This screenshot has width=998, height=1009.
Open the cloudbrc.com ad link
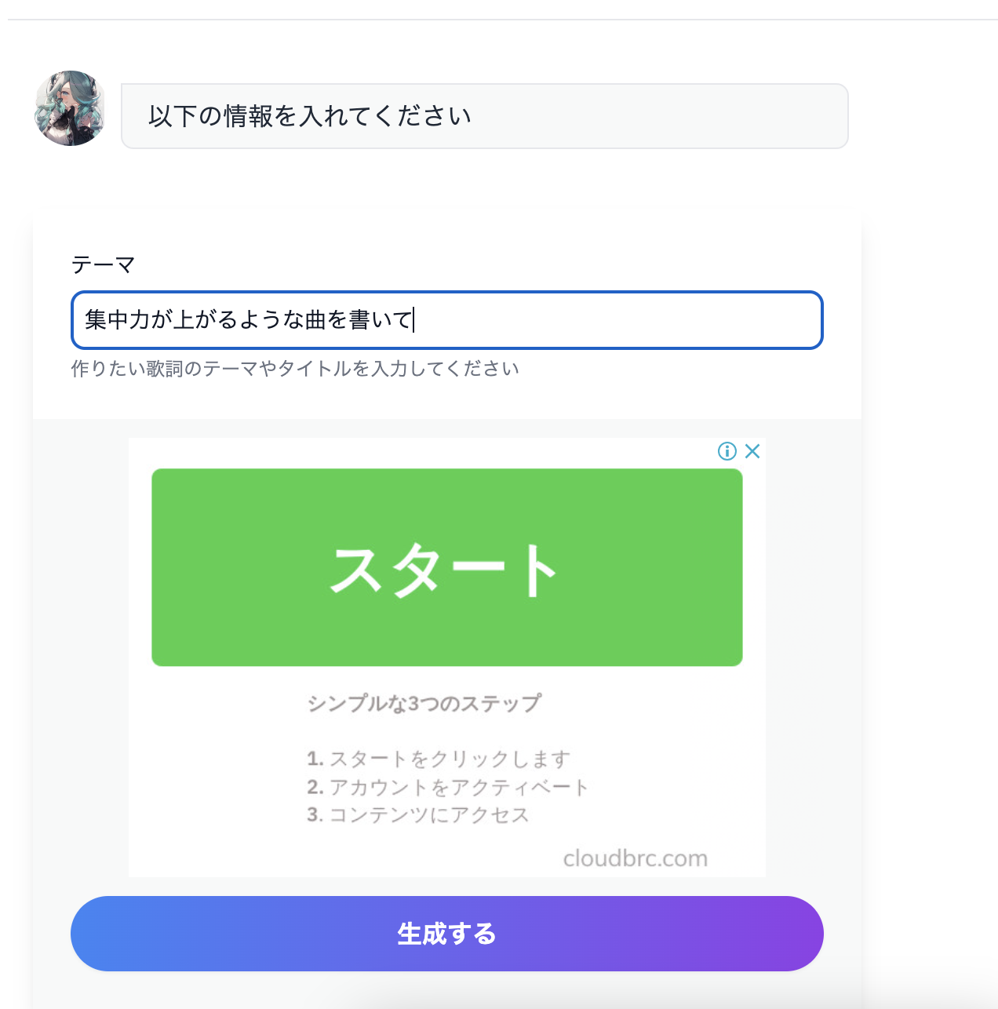635,858
